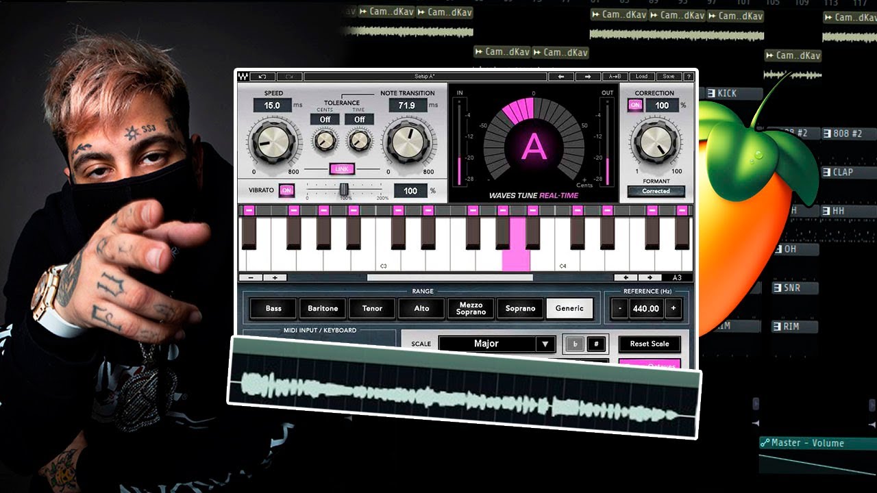Click the Speed value field 15.0
Image resolution: width=877 pixels, height=493 pixels.
(273, 105)
